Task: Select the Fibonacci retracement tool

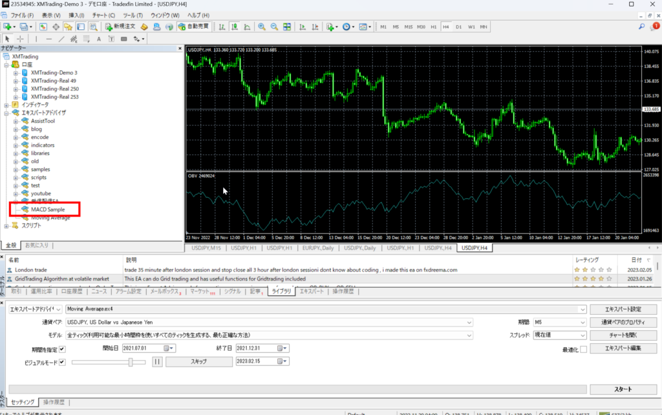Action: [x=87, y=39]
